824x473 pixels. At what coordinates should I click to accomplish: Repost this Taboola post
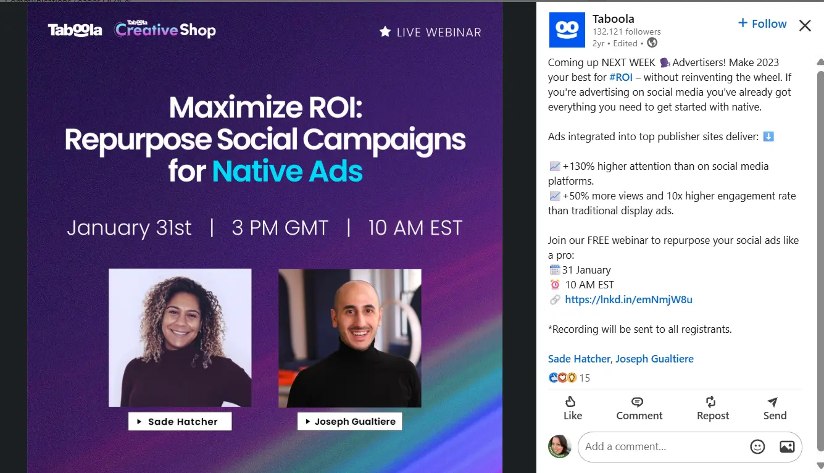pyautogui.click(x=712, y=409)
